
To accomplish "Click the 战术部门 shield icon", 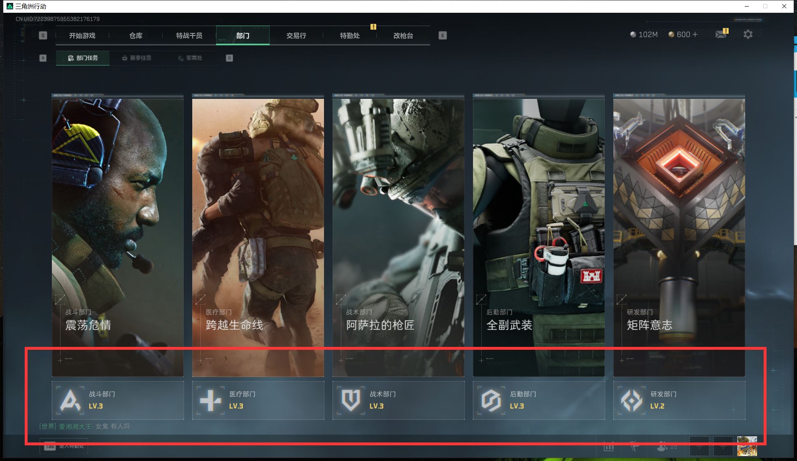I will pos(351,400).
